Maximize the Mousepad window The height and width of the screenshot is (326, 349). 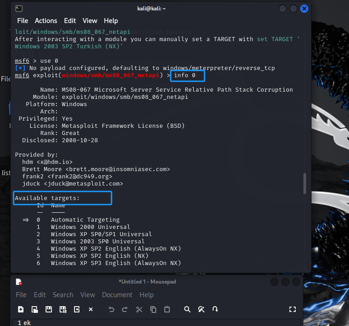pyautogui.click(x=285, y=282)
